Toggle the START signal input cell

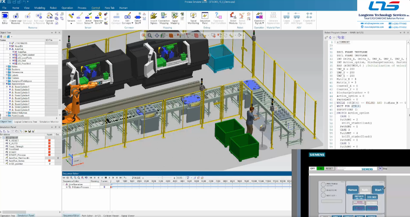(x=49, y=152)
